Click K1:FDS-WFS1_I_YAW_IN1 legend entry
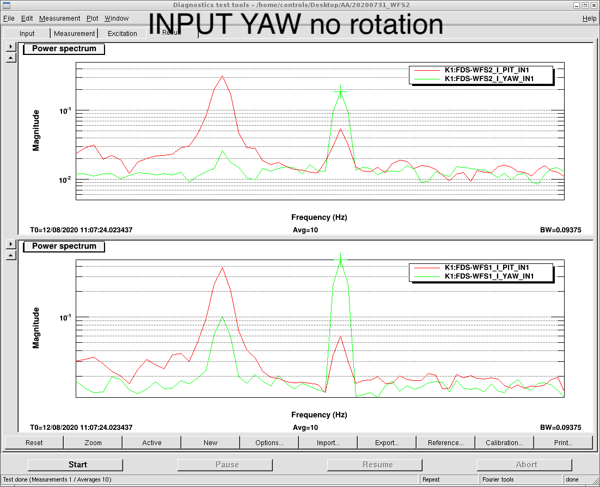This screenshot has height=487, width=600. click(x=488, y=276)
